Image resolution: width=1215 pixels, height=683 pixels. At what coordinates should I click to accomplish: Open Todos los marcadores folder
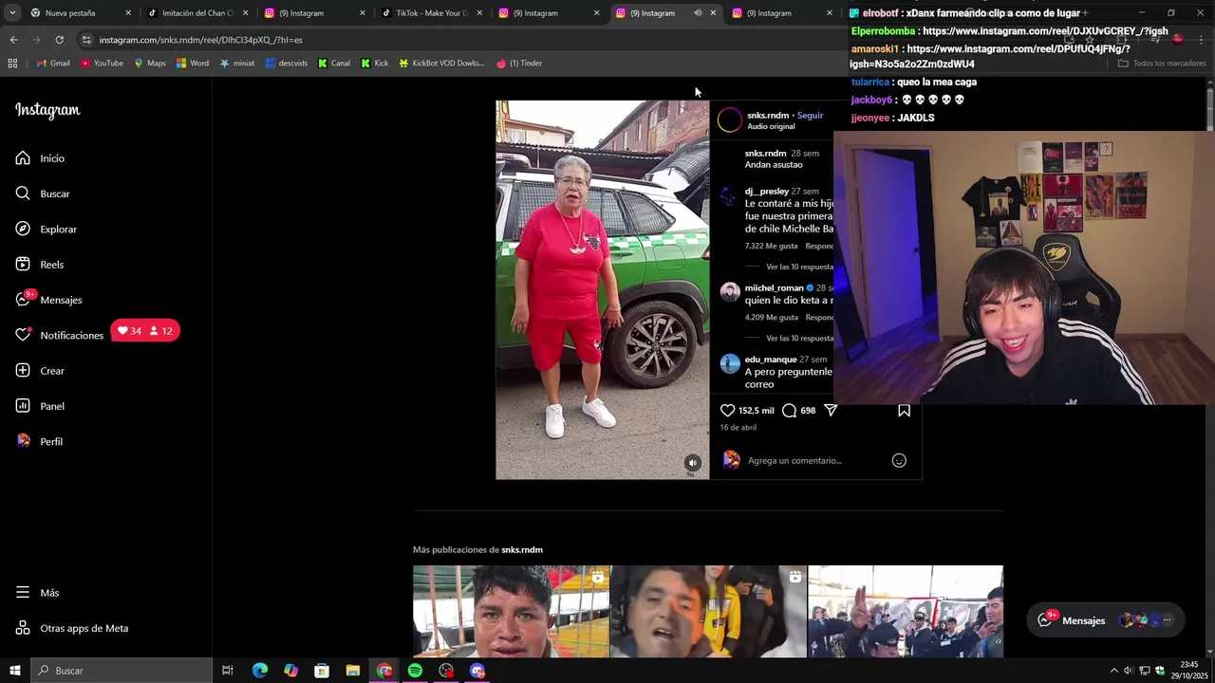click(1162, 64)
